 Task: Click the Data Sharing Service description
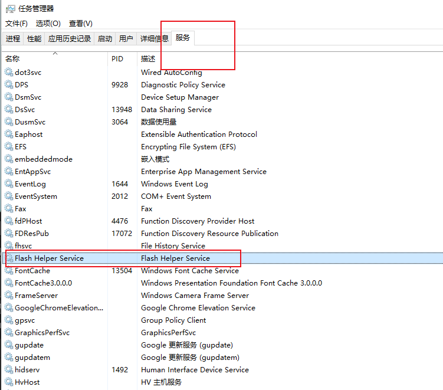pyautogui.click(x=176, y=110)
